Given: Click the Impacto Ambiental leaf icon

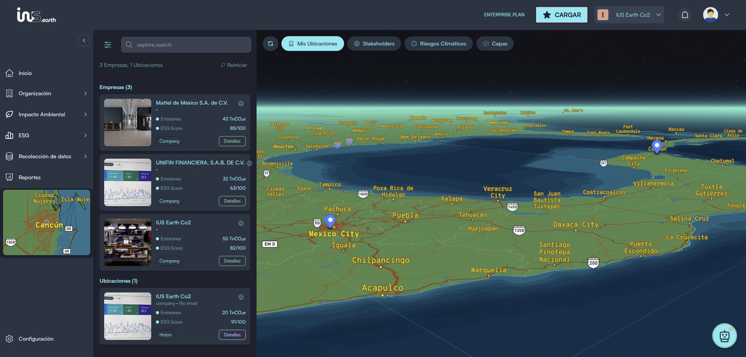Looking at the screenshot, I should coord(9,114).
